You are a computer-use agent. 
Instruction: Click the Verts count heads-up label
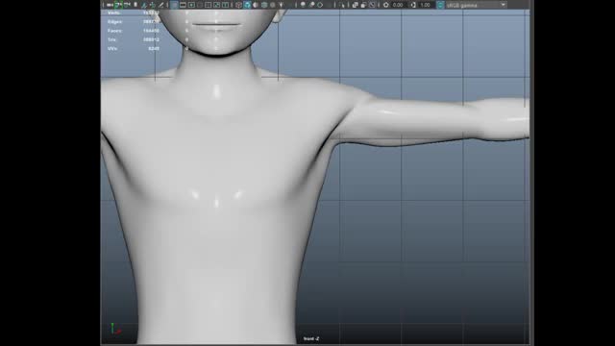(x=113, y=12)
